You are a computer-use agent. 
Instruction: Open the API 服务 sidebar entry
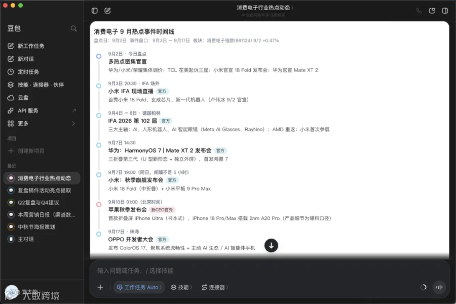42,110
